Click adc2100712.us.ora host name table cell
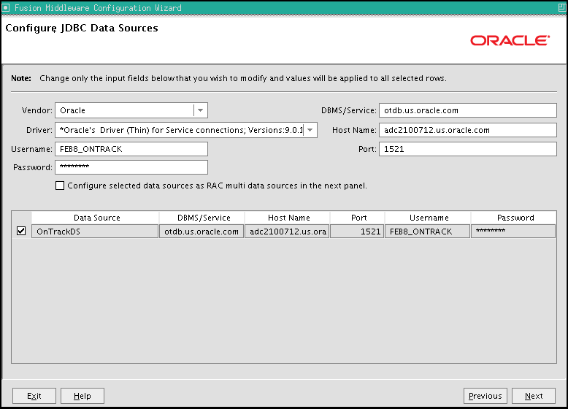The width and height of the screenshot is (568, 409). [x=287, y=232]
